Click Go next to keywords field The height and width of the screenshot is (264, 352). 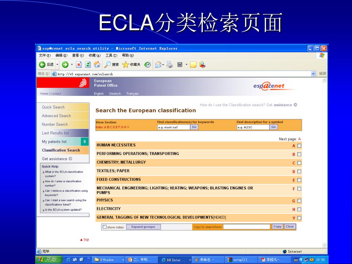[x=194, y=127]
